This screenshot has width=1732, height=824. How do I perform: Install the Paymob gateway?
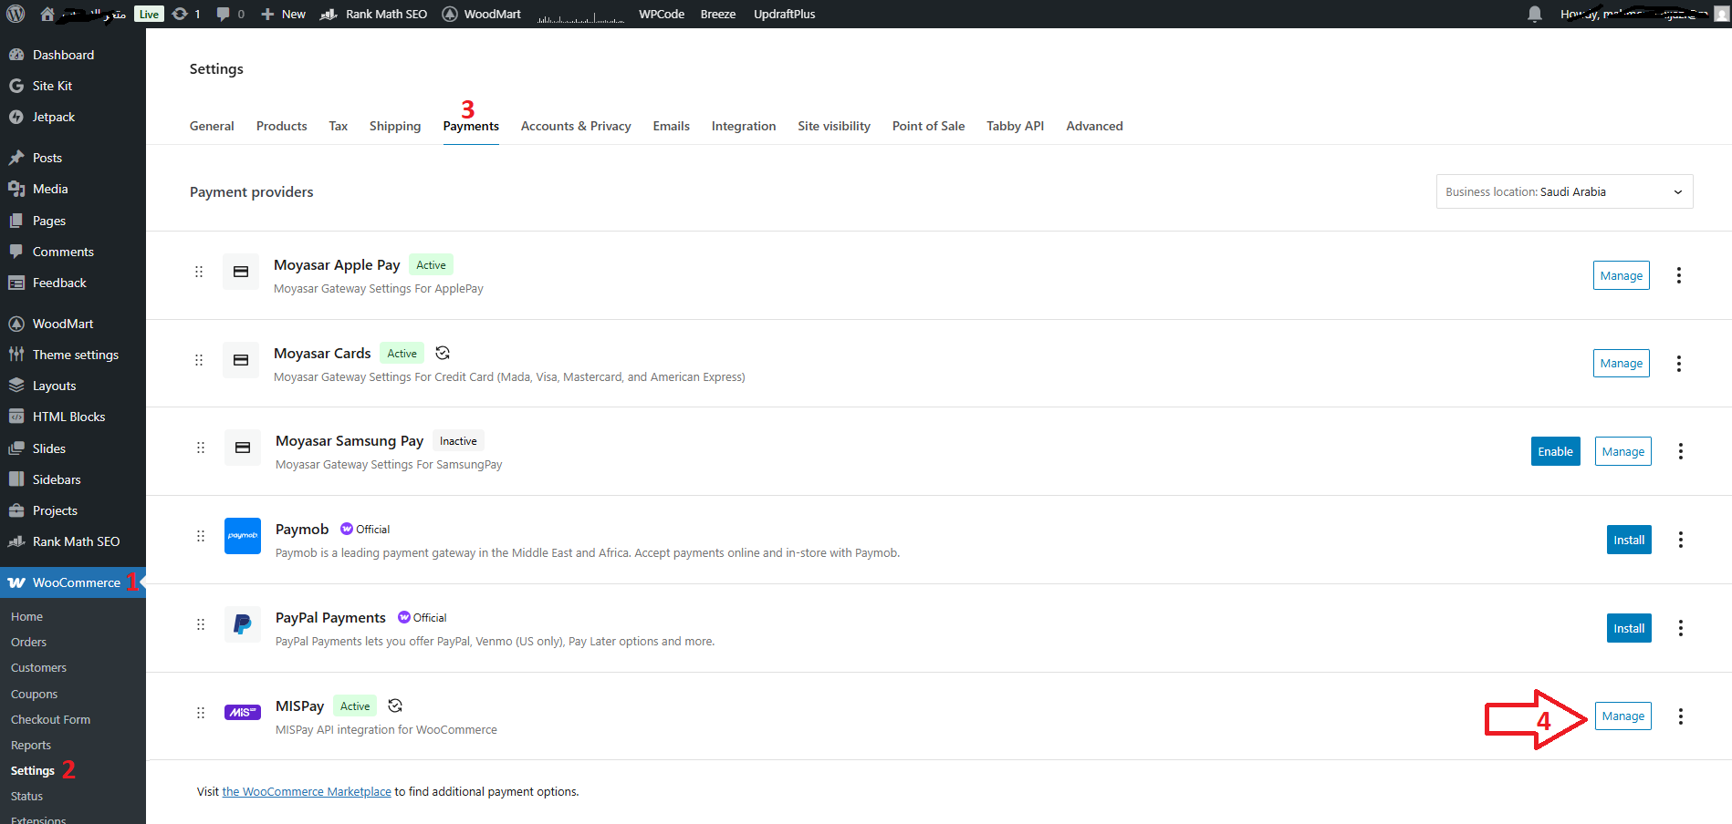[x=1629, y=540]
